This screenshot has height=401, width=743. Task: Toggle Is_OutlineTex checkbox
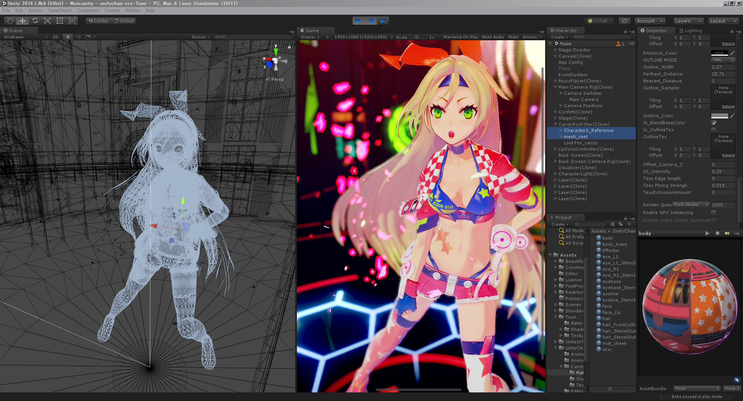click(x=714, y=130)
